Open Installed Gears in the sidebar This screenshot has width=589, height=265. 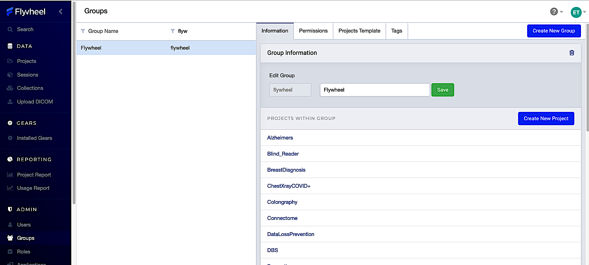(x=35, y=138)
